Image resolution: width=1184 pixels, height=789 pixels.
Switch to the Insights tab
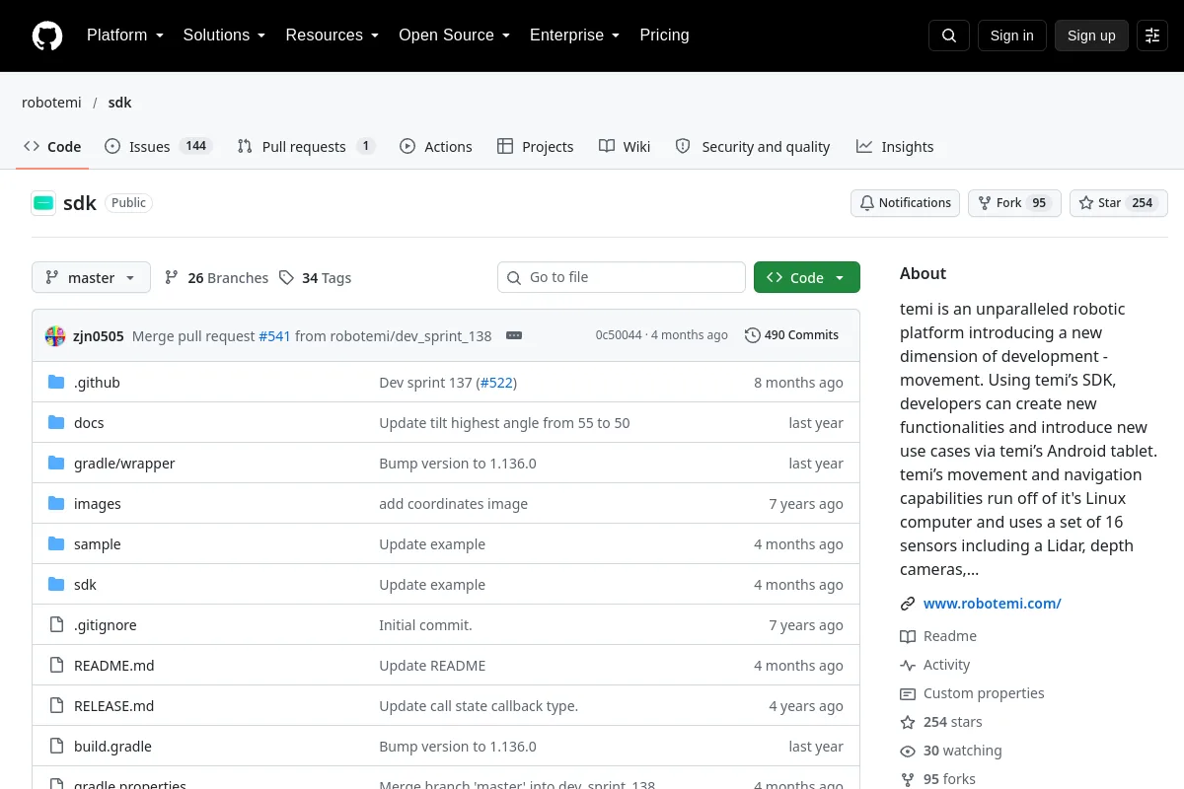[895, 147]
